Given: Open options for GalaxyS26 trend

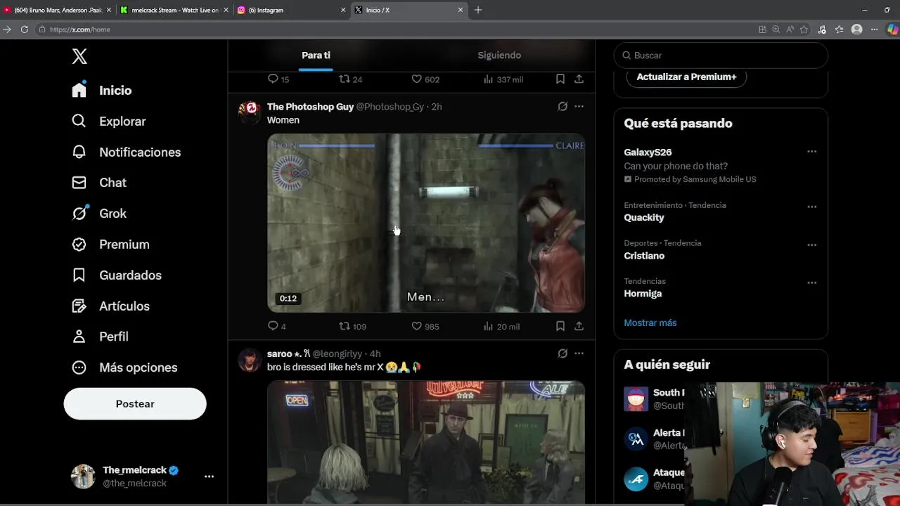Looking at the screenshot, I should tap(811, 152).
